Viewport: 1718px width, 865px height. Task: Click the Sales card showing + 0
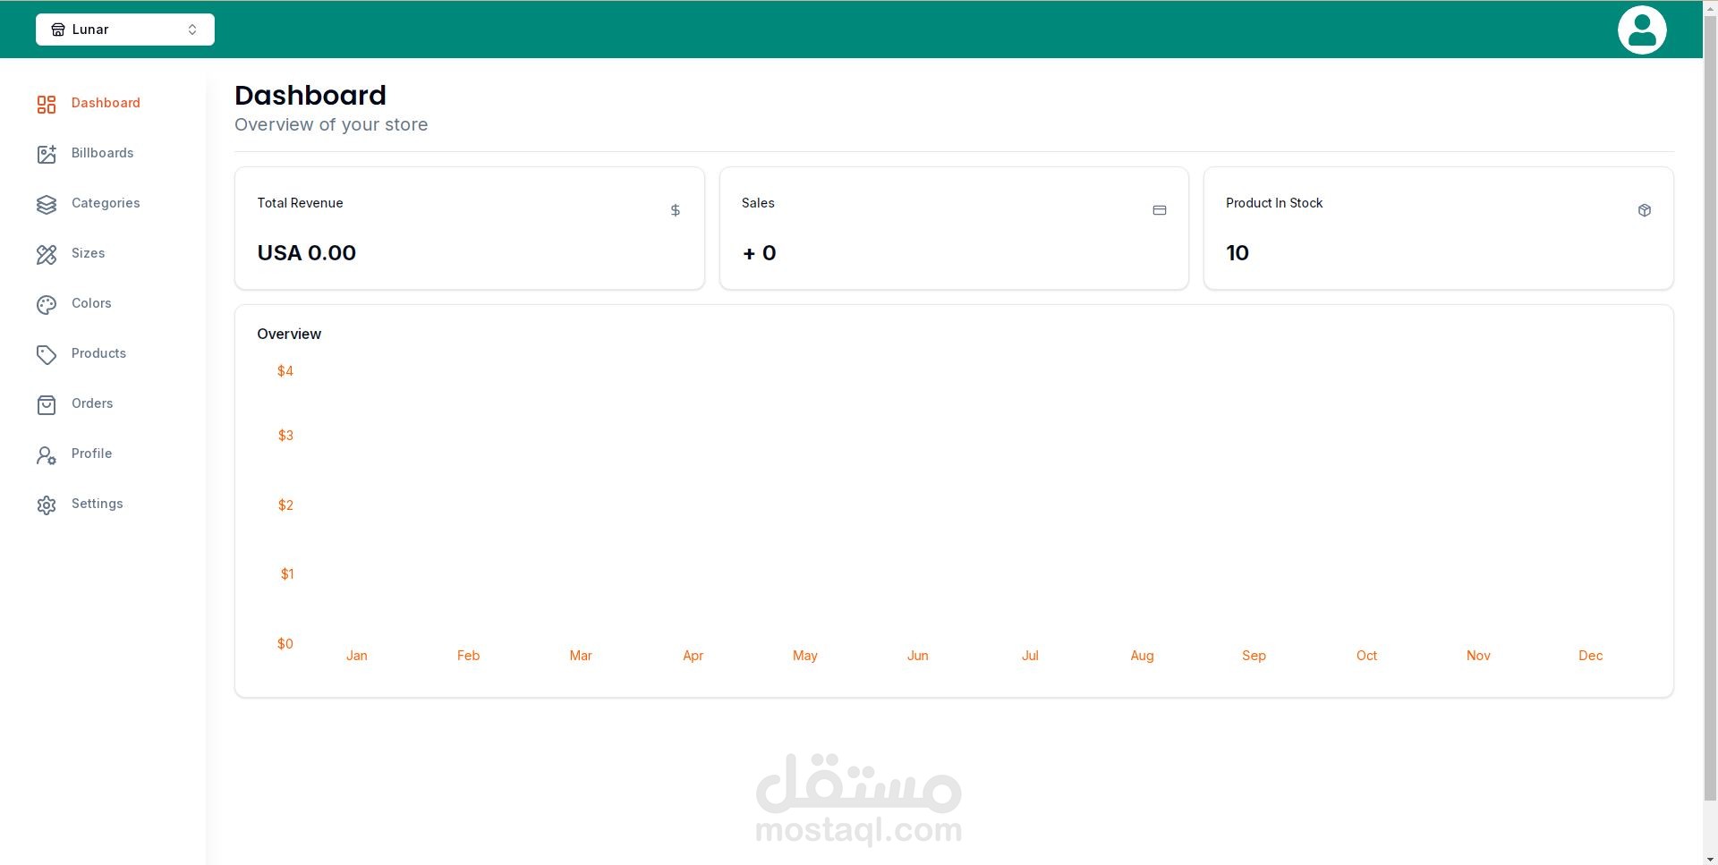[954, 228]
